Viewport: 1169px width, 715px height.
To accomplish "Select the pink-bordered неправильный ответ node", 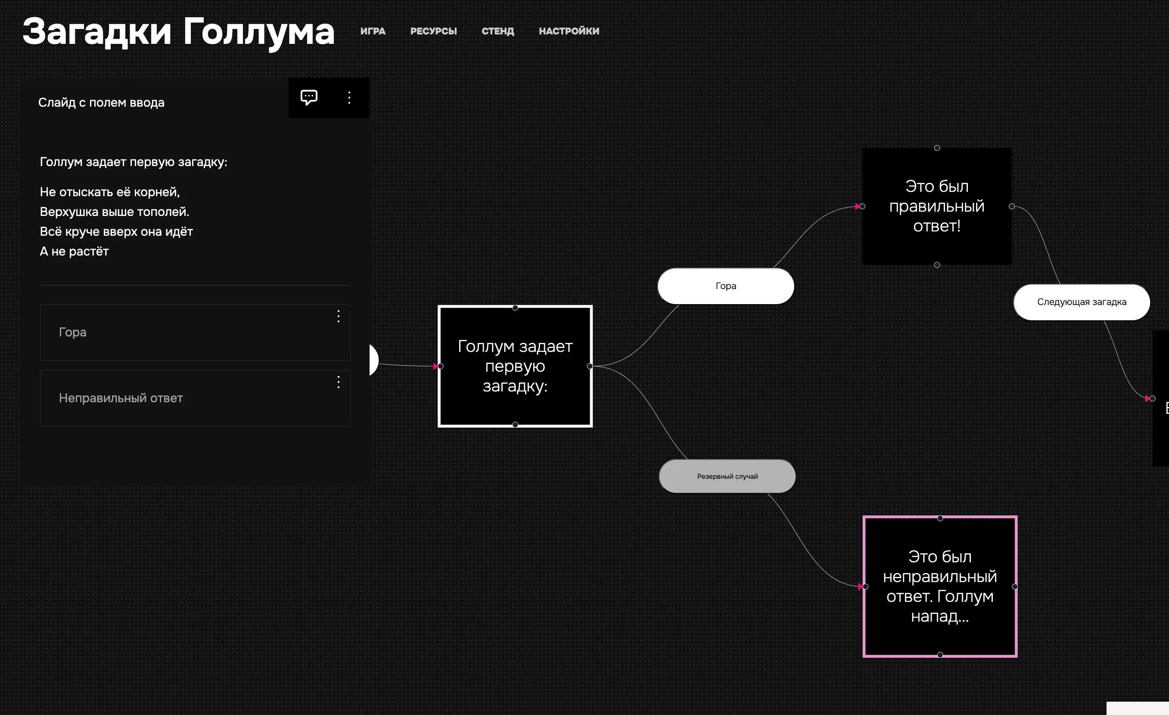I will (939, 587).
